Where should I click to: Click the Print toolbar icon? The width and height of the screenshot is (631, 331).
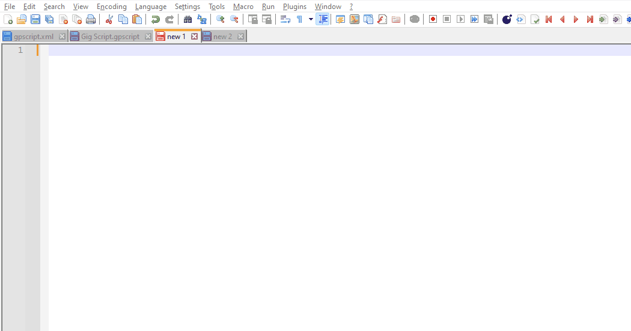click(x=91, y=19)
